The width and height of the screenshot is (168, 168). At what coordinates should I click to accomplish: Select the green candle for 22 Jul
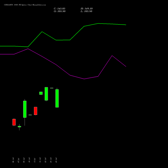[x=46, y=94]
